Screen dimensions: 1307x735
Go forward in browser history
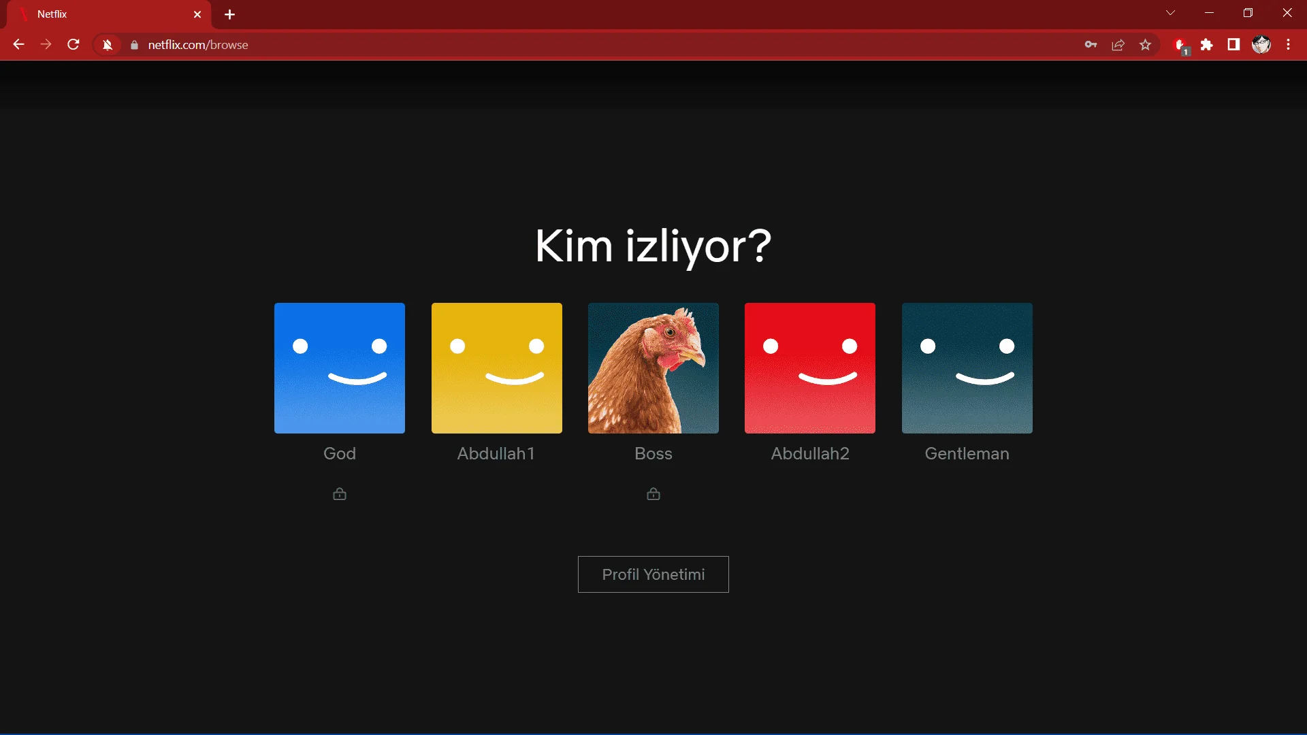pos(46,45)
